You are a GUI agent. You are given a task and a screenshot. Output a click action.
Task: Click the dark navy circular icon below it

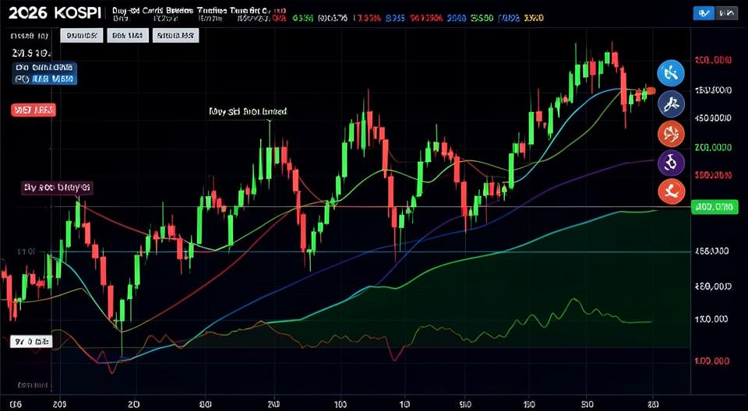pyautogui.click(x=671, y=104)
